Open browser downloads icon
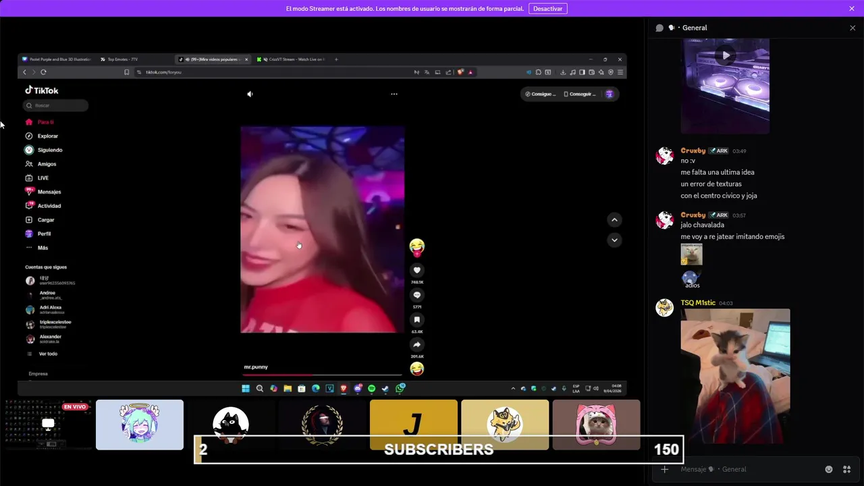864x486 pixels. pyautogui.click(x=563, y=72)
